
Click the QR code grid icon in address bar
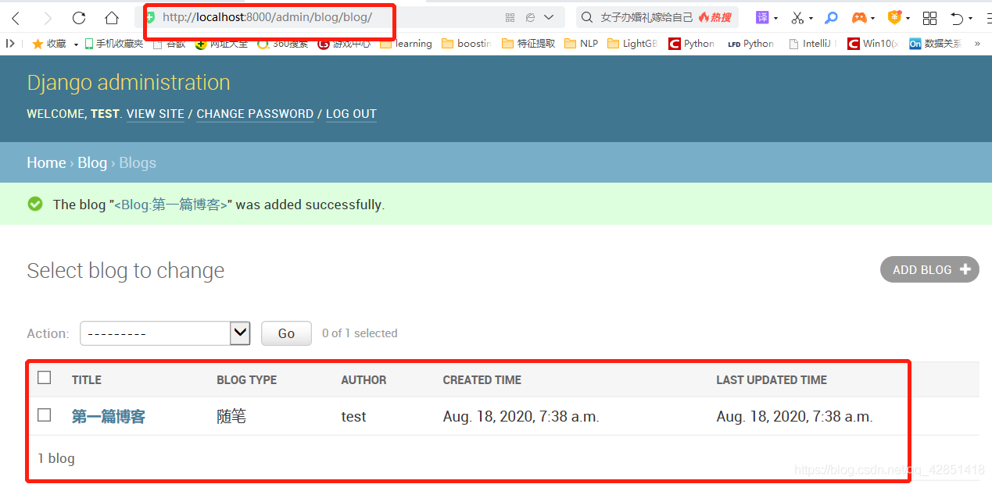pyautogui.click(x=510, y=17)
